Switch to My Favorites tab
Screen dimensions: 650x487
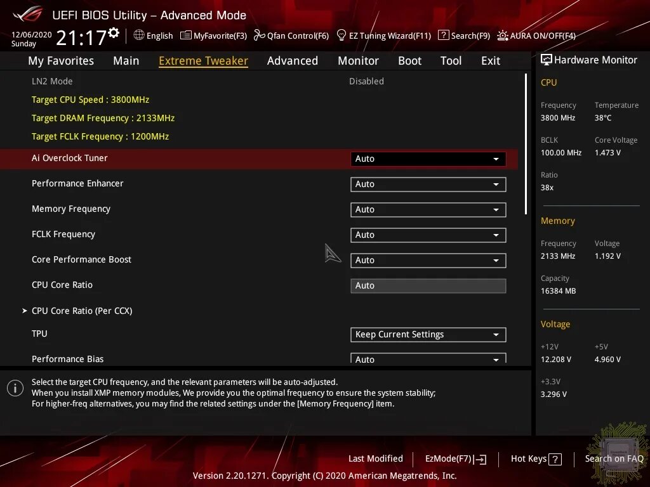tap(61, 61)
